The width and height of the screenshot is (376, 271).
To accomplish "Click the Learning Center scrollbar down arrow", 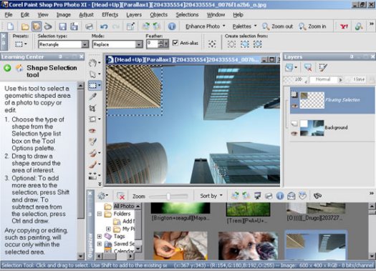I will [80, 256].
